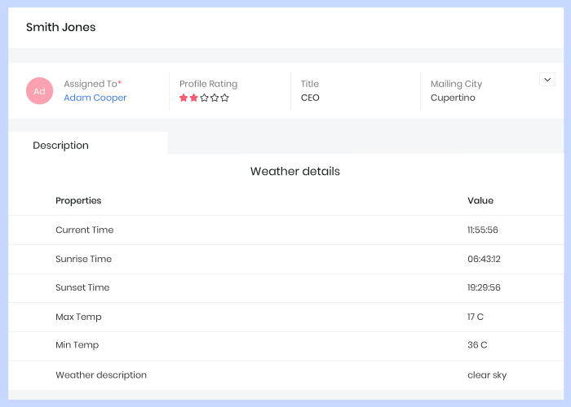Click the pink 'Ad' avatar icon
The height and width of the screenshot is (407, 571).
coord(39,91)
